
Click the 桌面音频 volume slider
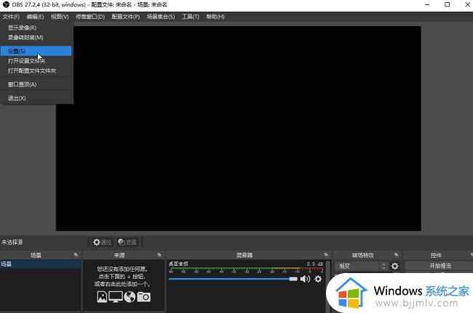(233, 279)
